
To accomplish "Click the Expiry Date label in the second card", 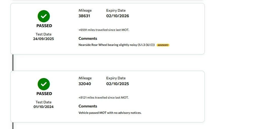I will point(116,78).
